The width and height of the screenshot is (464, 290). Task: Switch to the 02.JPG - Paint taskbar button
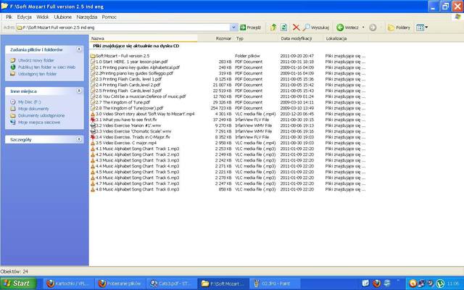pyautogui.click(x=274, y=283)
